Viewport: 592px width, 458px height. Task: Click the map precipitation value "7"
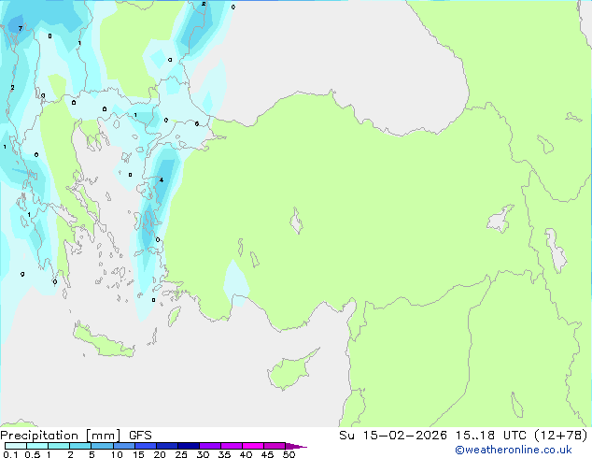tap(20, 28)
